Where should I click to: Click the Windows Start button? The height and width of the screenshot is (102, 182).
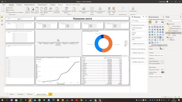click(x=2, y=100)
